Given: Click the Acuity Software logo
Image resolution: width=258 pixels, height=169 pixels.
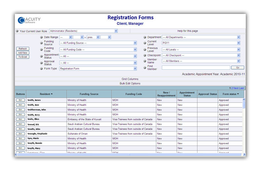Looking at the screenshot, I should 29,20.
